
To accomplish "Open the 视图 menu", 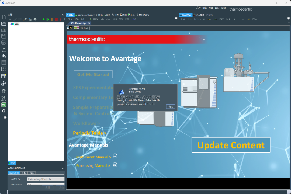I will [211, 8].
